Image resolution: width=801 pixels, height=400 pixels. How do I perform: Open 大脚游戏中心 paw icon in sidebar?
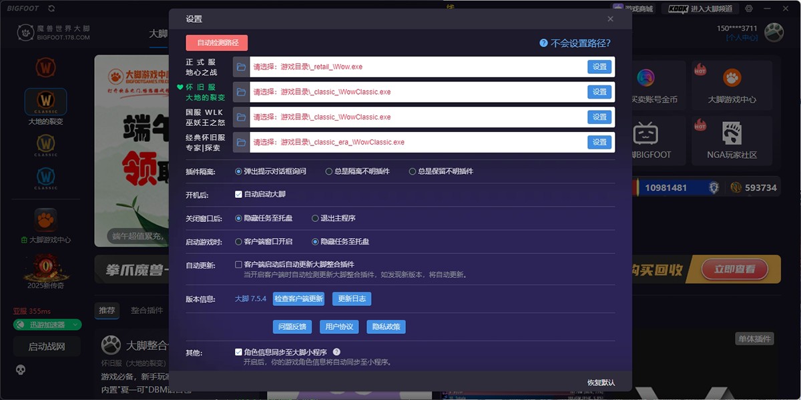(45, 220)
